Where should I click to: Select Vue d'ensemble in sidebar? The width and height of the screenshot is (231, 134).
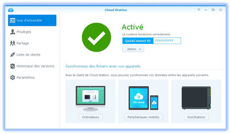pyautogui.click(x=32, y=20)
